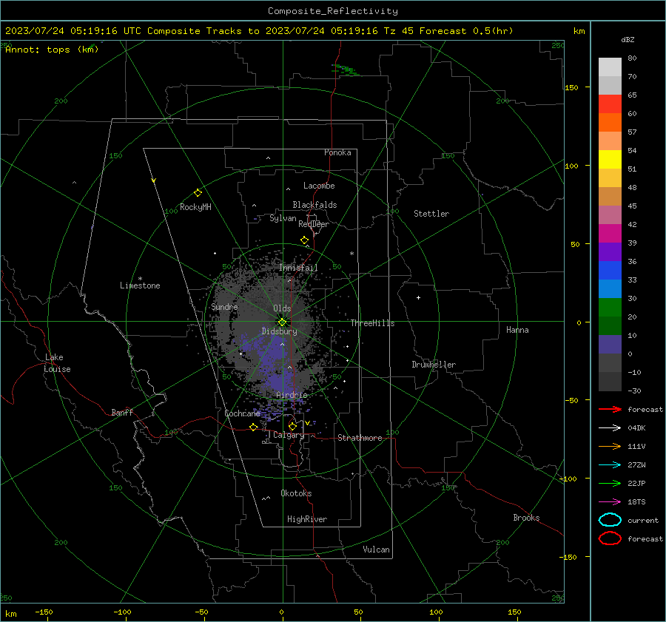
Task: Click the asterisk marker above Limestone
Action: pos(140,279)
